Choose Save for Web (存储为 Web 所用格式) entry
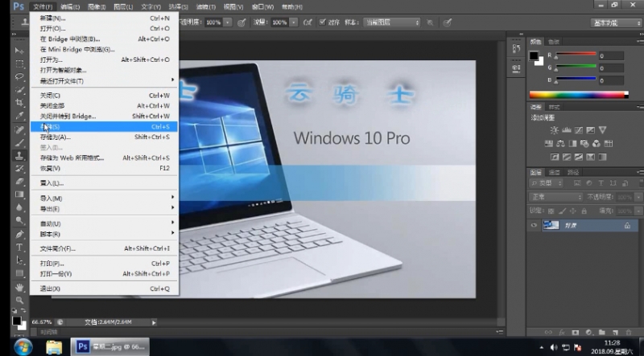 point(105,158)
